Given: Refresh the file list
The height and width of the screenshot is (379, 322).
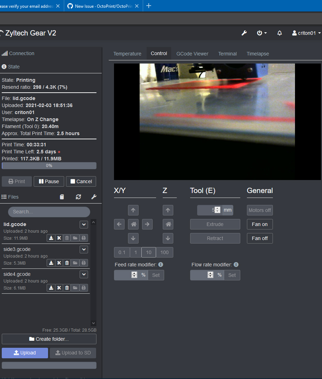Looking at the screenshot, I should coord(78,197).
